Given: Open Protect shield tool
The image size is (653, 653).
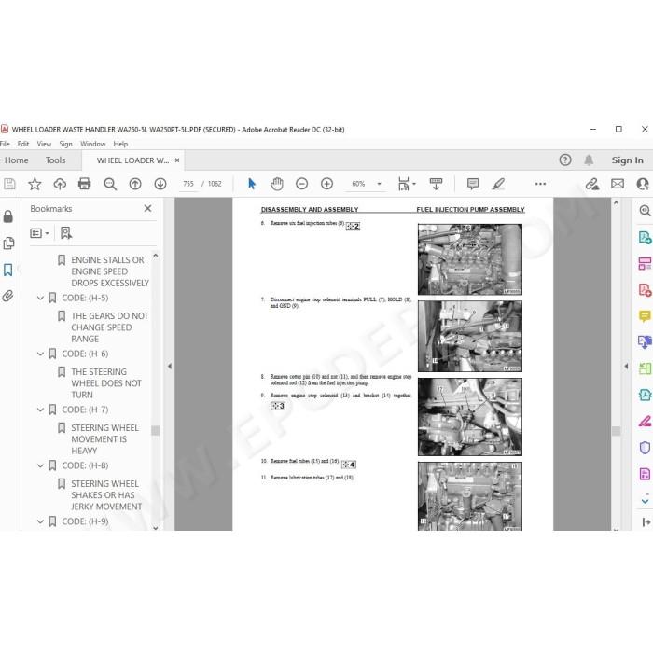Looking at the screenshot, I should [645, 448].
